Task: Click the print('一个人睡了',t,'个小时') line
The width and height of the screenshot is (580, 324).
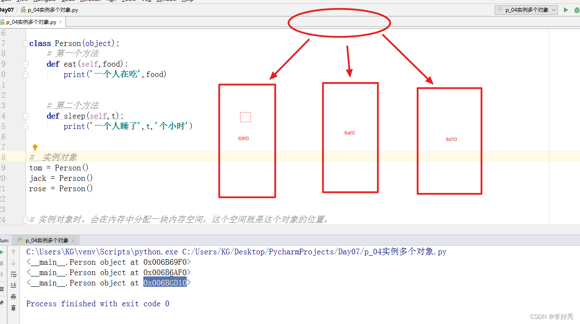Action: coord(128,126)
